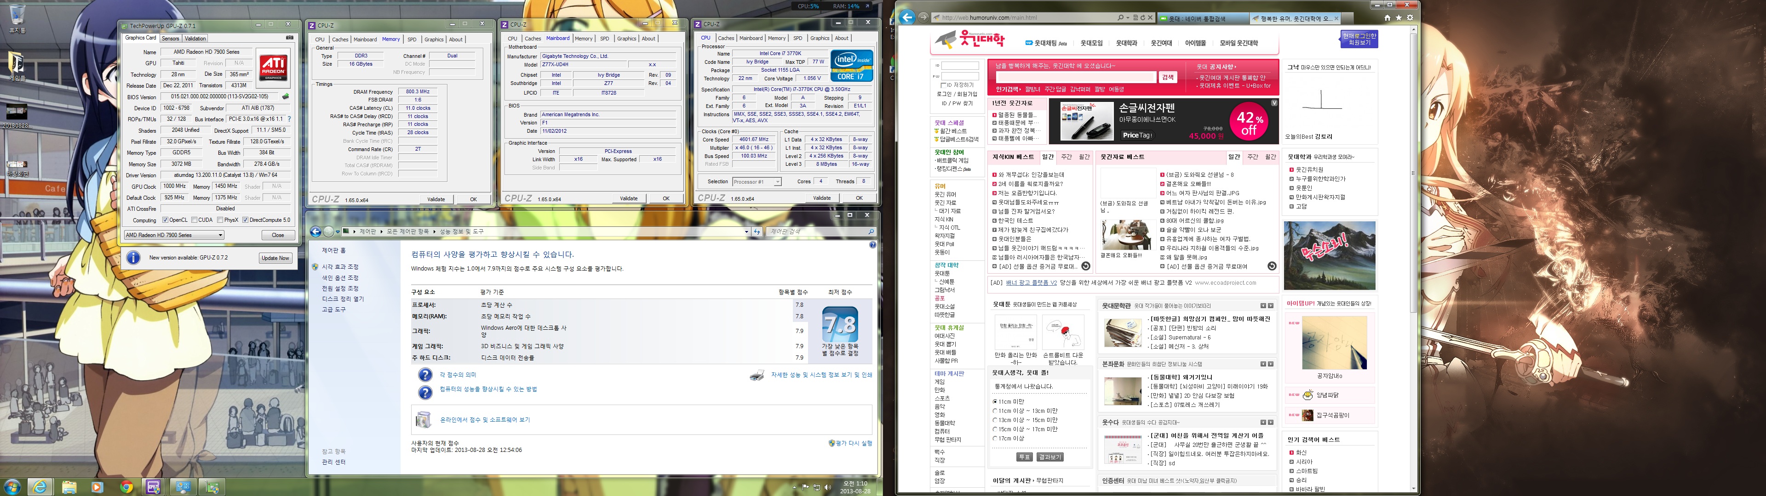Open the SPD tab in CPU-Z Memory window
The image size is (1766, 496).
click(x=411, y=40)
